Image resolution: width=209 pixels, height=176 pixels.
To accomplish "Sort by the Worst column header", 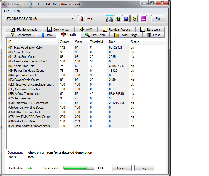I will [x=81, y=42].
